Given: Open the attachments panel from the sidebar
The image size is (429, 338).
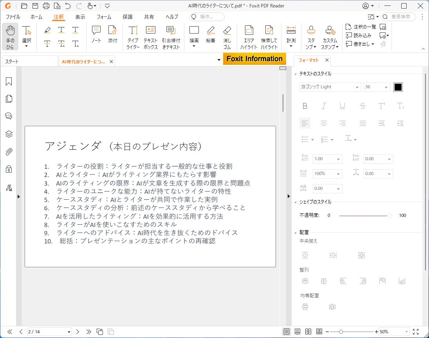Looking at the screenshot, I should tap(9, 152).
